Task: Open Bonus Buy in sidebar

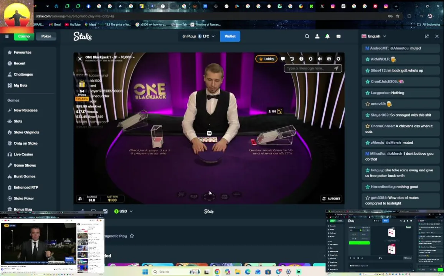Action: pos(23,209)
